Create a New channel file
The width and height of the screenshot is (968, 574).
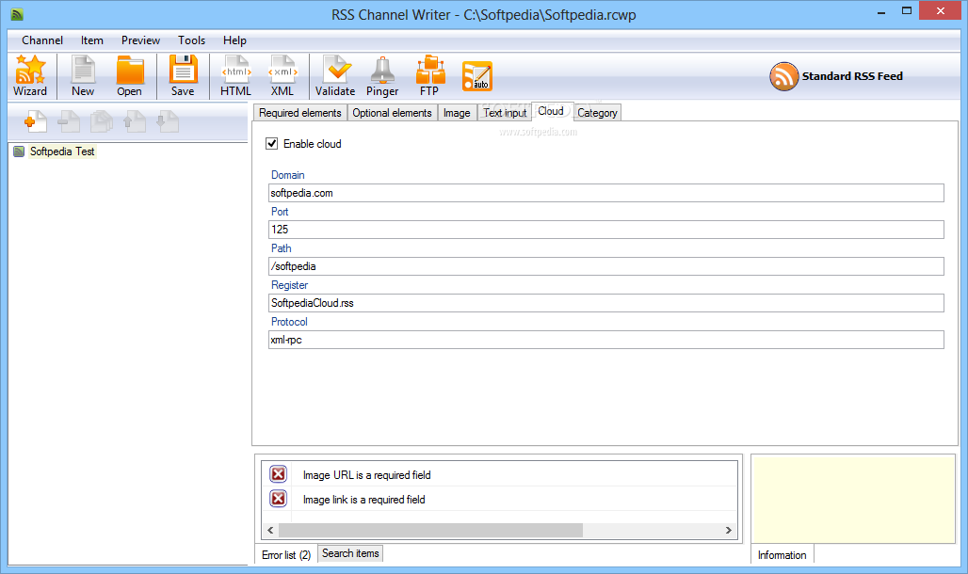[x=83, y=75]
